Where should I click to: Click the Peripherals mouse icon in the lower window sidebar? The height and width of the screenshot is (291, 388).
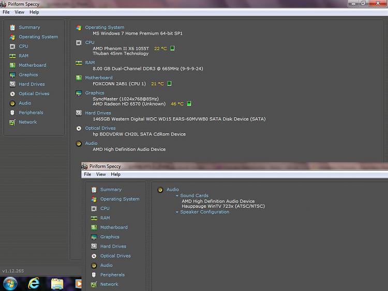(94, 274)
